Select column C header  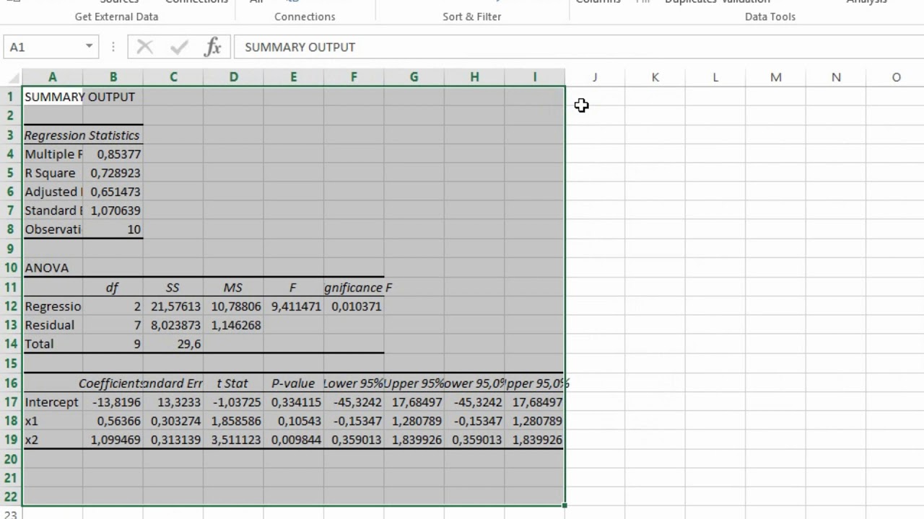pyautogui.click(x=173, y=77)
